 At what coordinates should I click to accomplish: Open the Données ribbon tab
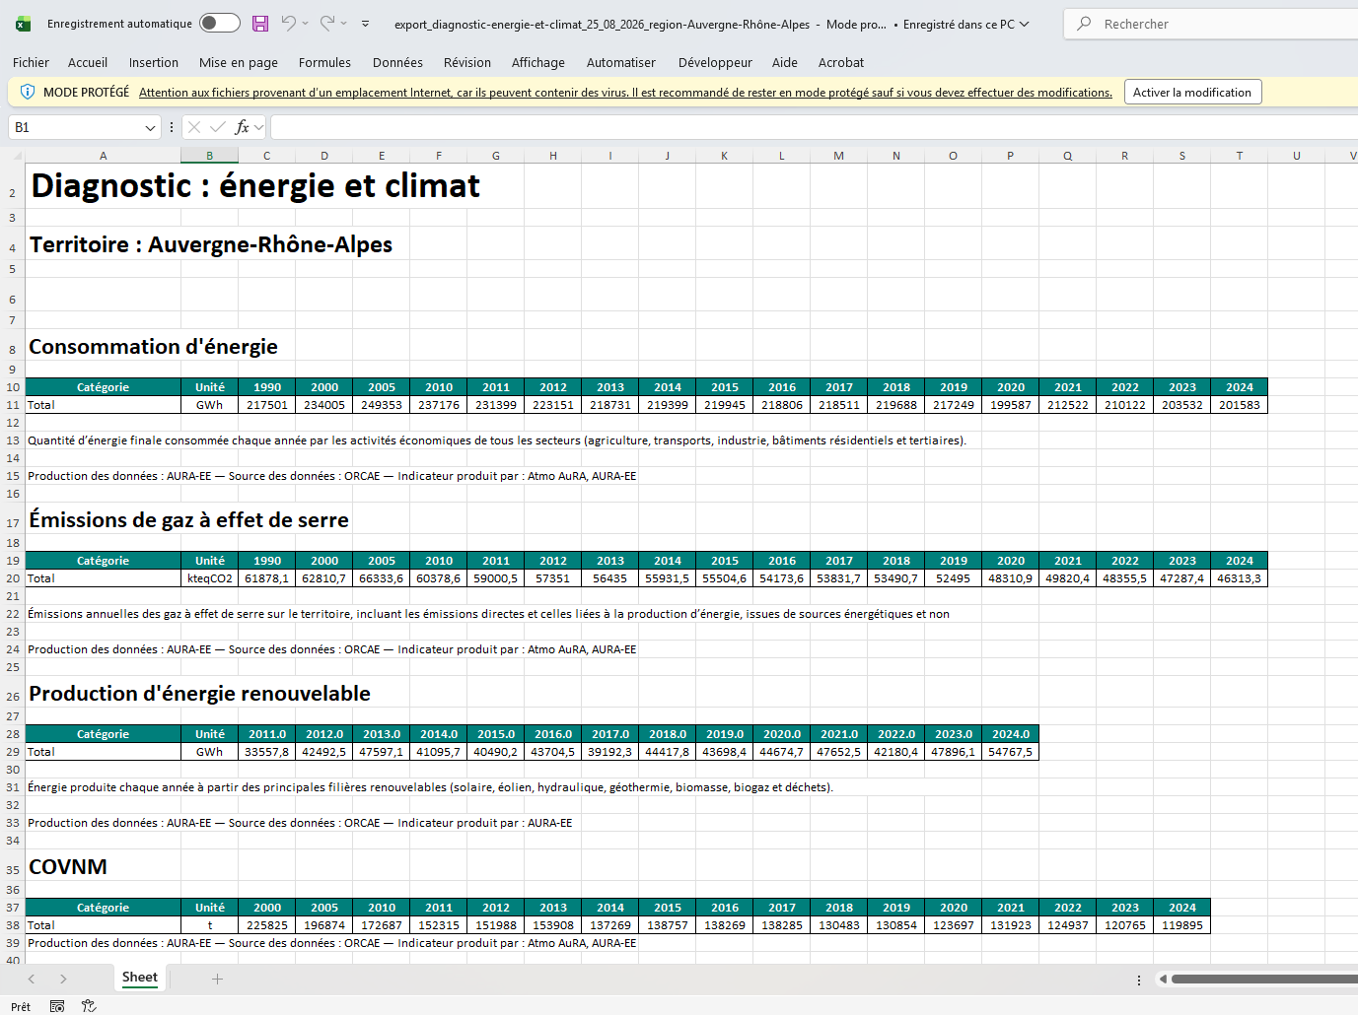point(397,62)
